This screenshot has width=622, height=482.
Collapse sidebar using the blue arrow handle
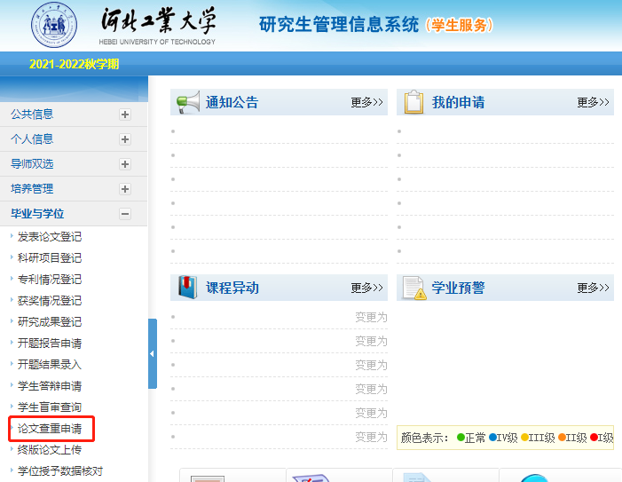point(152,353)
